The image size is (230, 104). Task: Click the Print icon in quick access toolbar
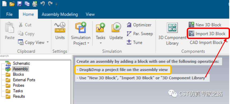tap(35, 4)
